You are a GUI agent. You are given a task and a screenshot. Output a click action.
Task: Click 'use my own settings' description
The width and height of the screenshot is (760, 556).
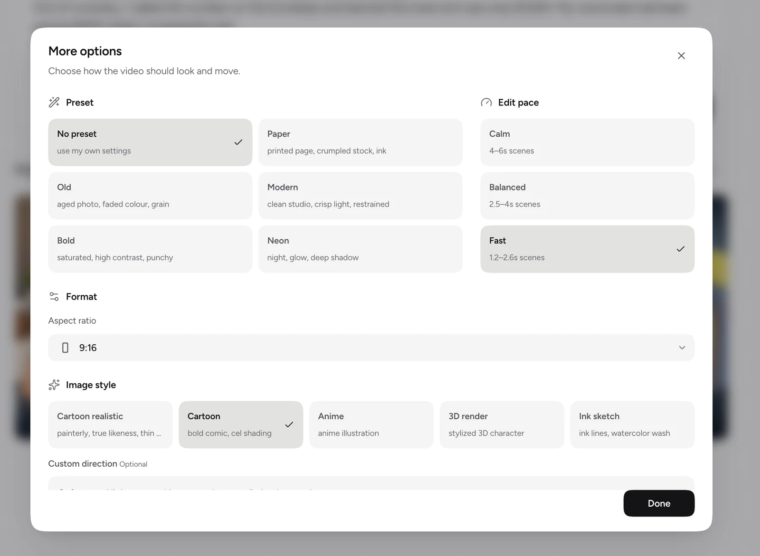click(x=94, y=151)
